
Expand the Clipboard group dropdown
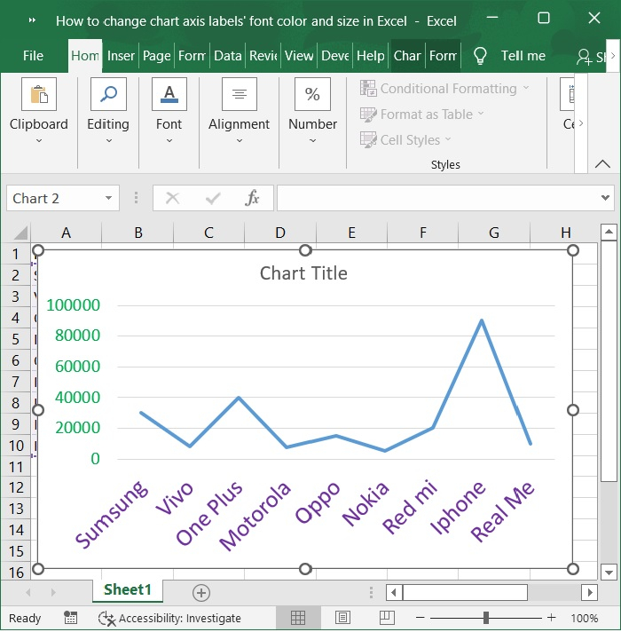39,140
